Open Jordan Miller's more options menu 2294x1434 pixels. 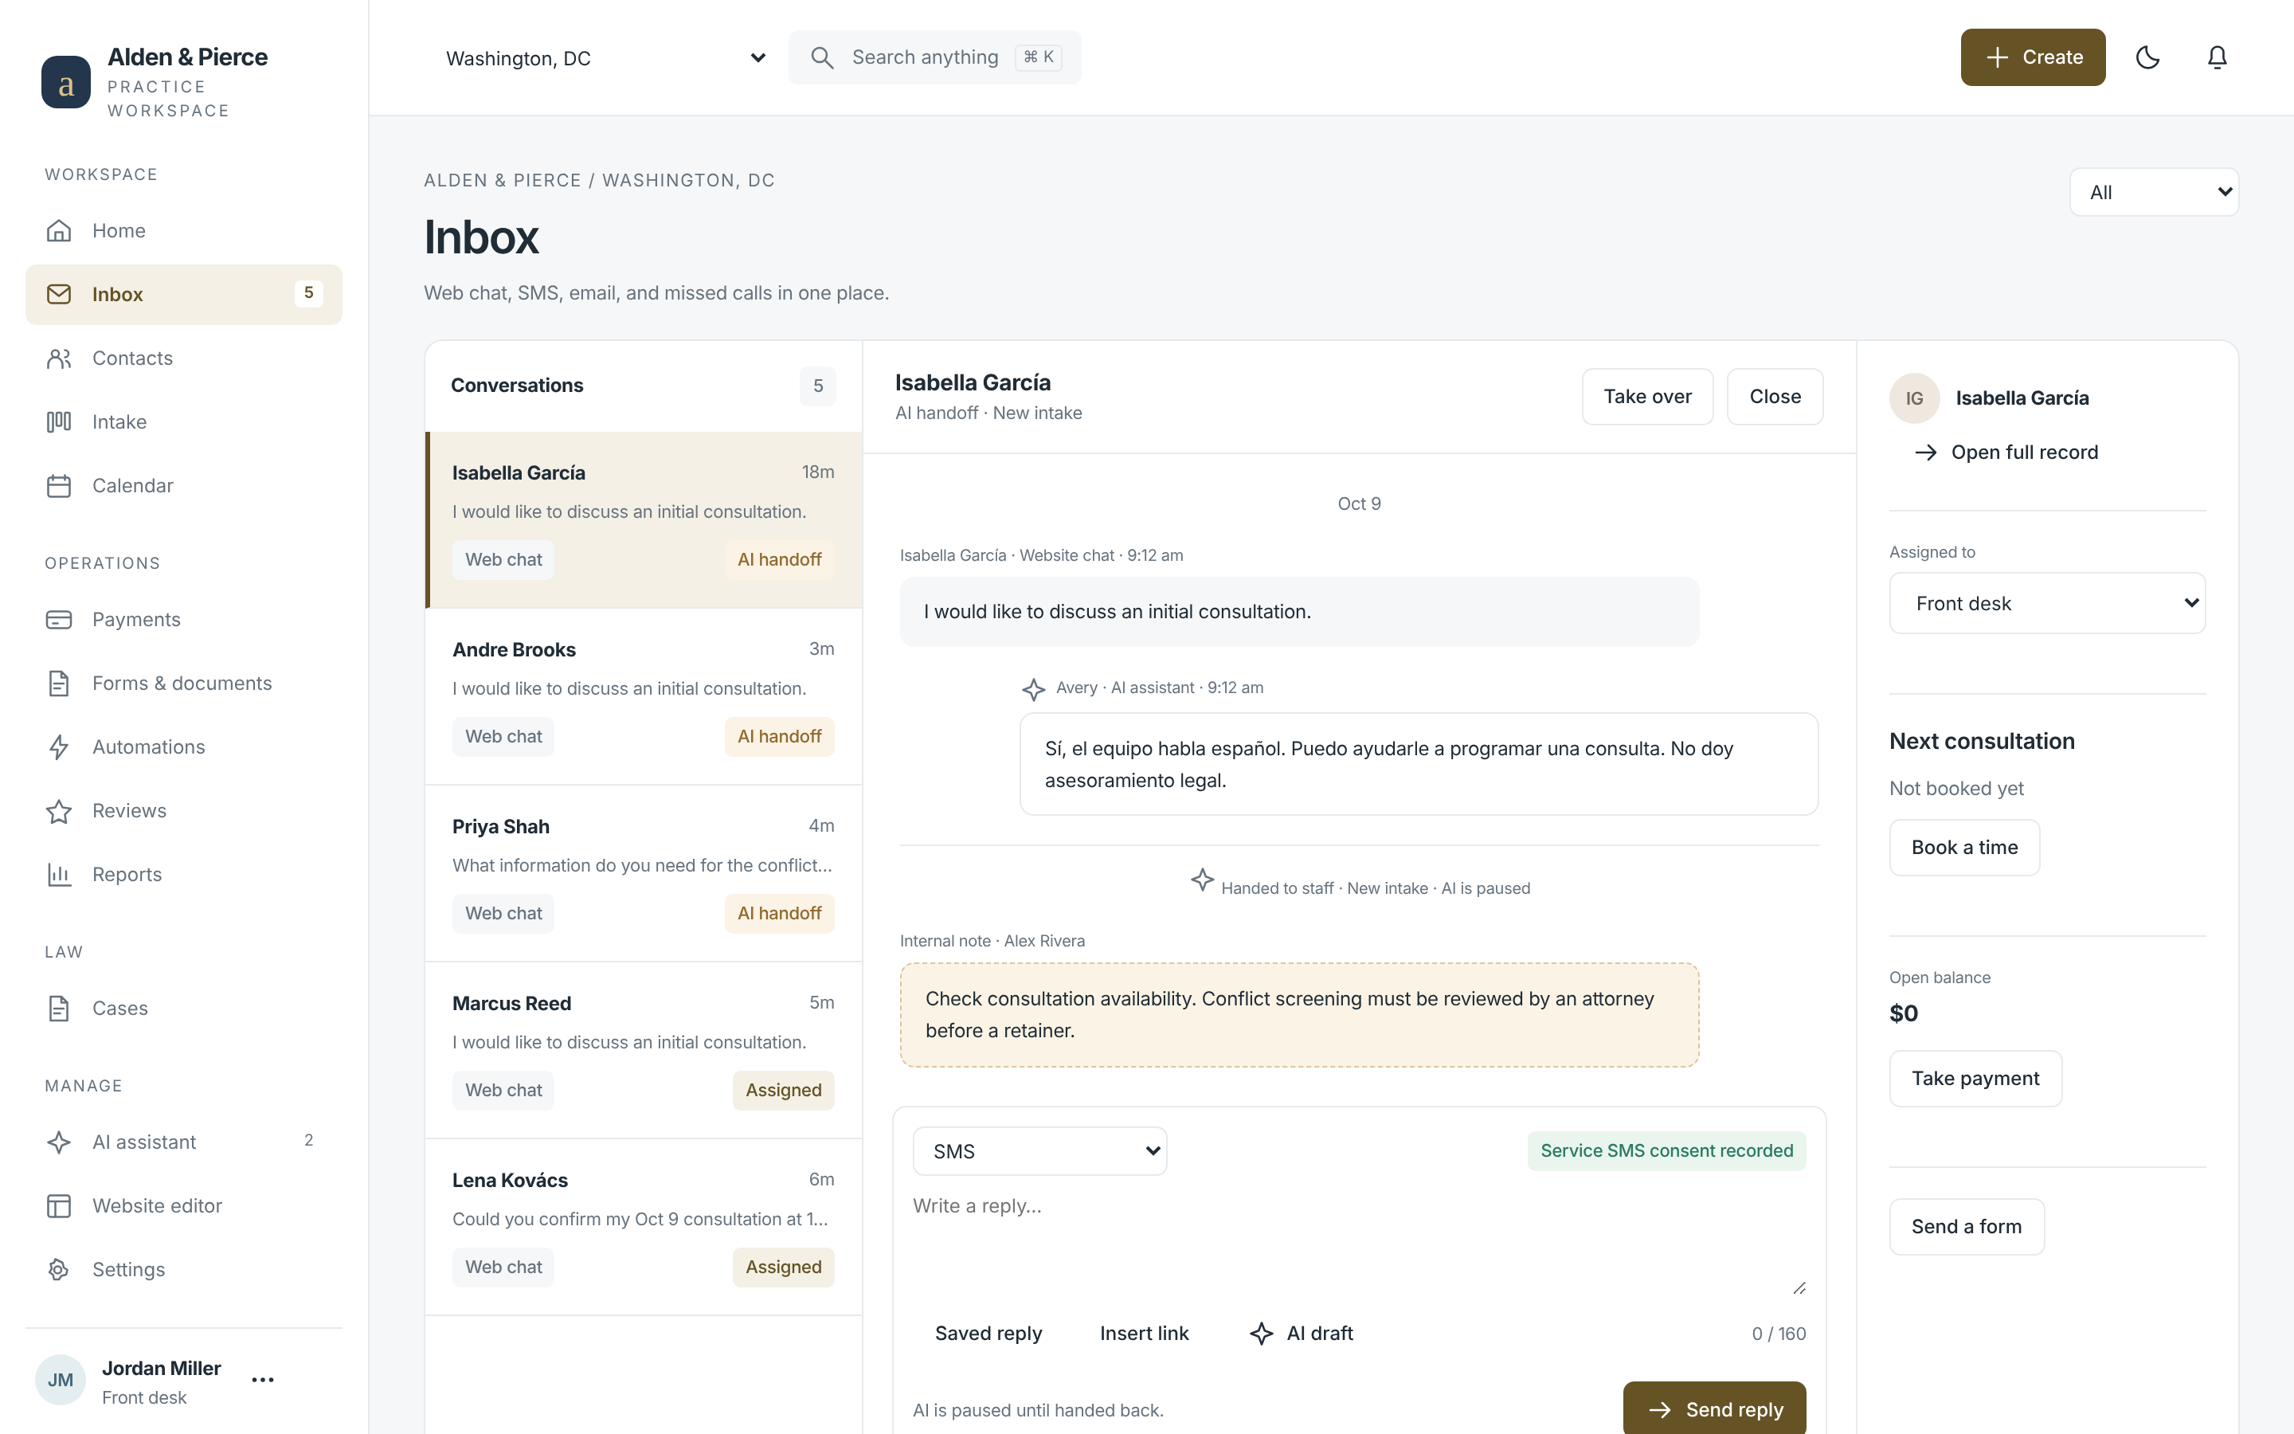point(263,1380)
